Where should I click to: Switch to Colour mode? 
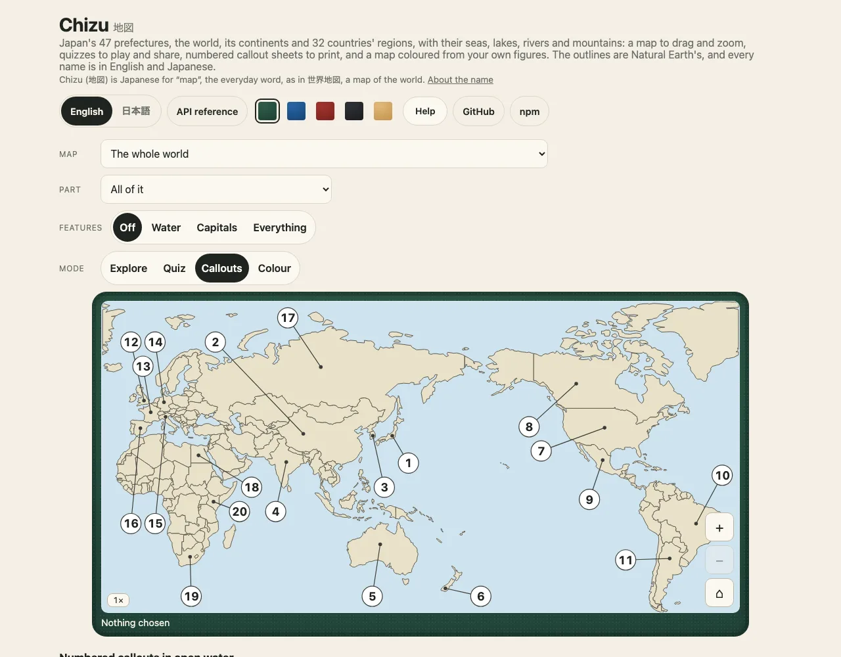coord(275,268)
